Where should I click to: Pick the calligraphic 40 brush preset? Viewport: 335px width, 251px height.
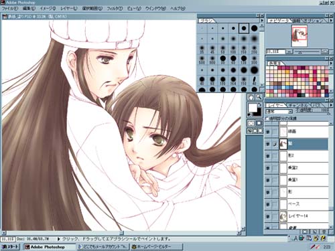[x=254, y=80]
